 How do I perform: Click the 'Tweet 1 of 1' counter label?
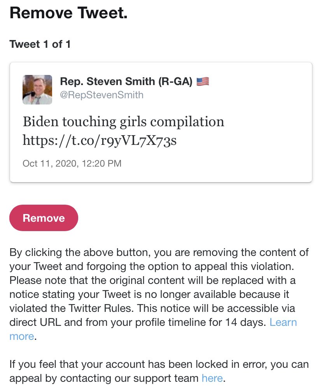coord(40,44)
